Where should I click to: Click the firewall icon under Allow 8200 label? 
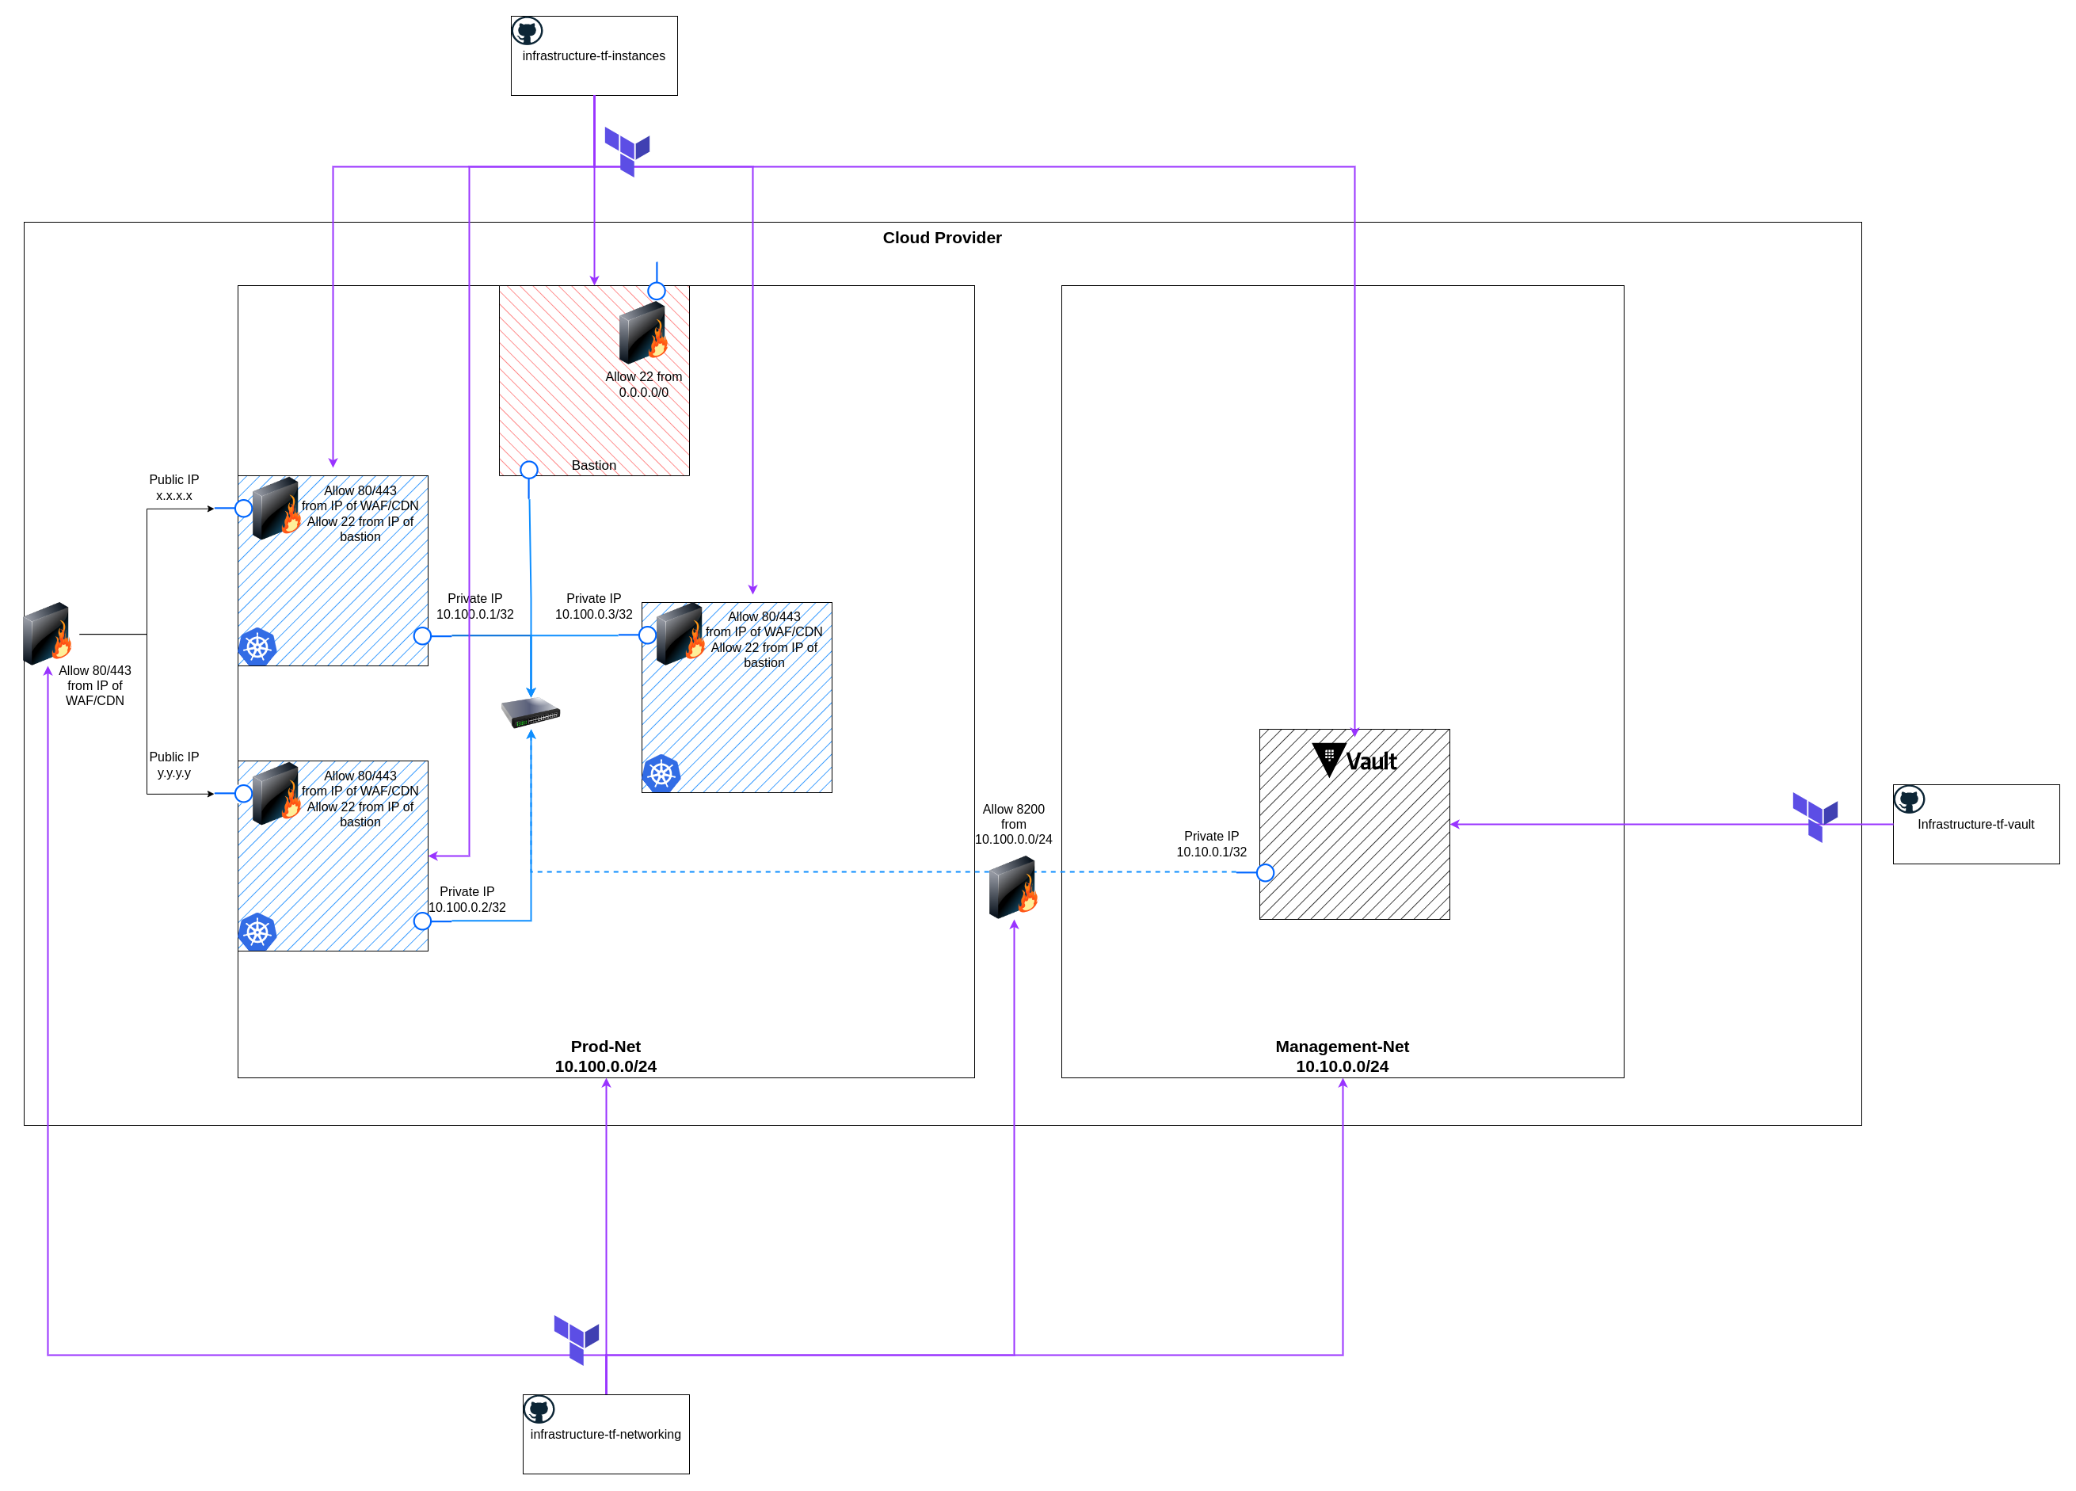point(1013,887)
